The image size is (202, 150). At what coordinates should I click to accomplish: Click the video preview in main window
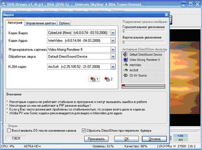click(185, 78)
